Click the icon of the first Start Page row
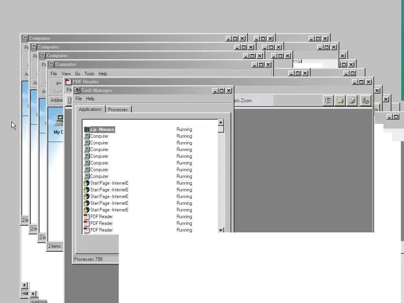Image resolution: width=404 pixels, height=303 pixels. [87, 183]
